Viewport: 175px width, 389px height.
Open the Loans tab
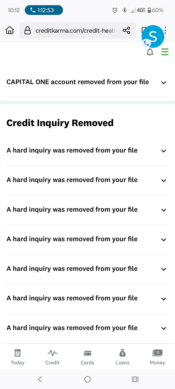tap(122, 357)
